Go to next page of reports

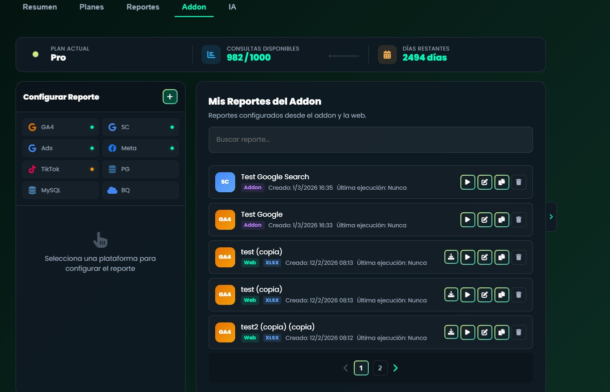coord(396,368)
